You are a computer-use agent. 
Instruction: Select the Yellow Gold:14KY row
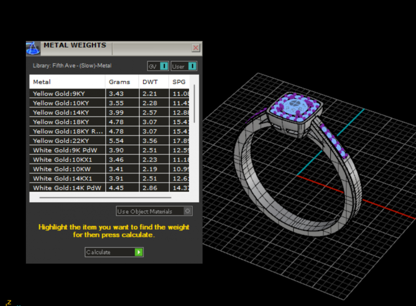pos(61,113)
